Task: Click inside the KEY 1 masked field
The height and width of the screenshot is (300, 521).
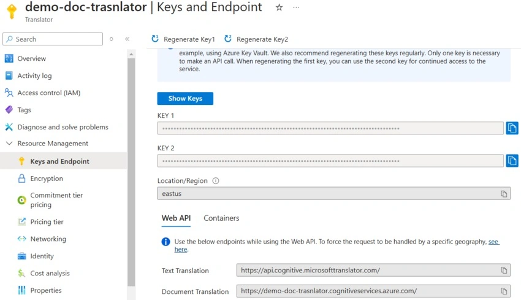Action: pyautogui.click(x=330, y=128)
